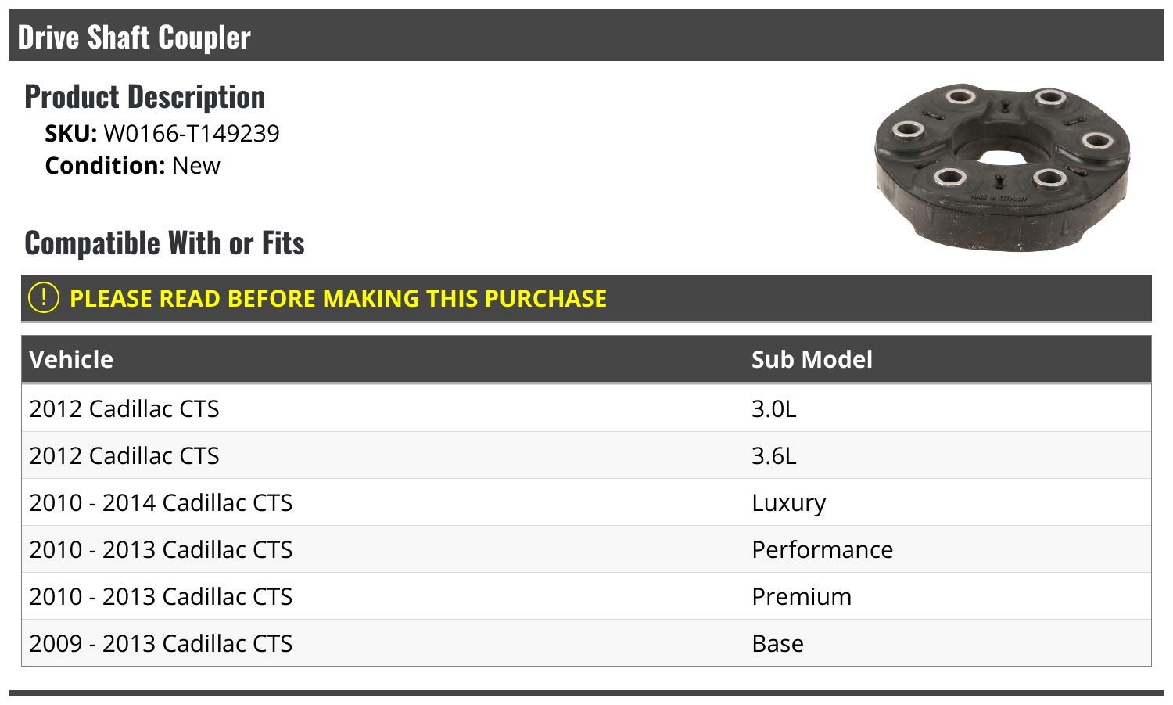Select the 2009 - 2013 Cadillac CTS row
This screenshot has width=1173, height=705.
[x=160, y=643]
